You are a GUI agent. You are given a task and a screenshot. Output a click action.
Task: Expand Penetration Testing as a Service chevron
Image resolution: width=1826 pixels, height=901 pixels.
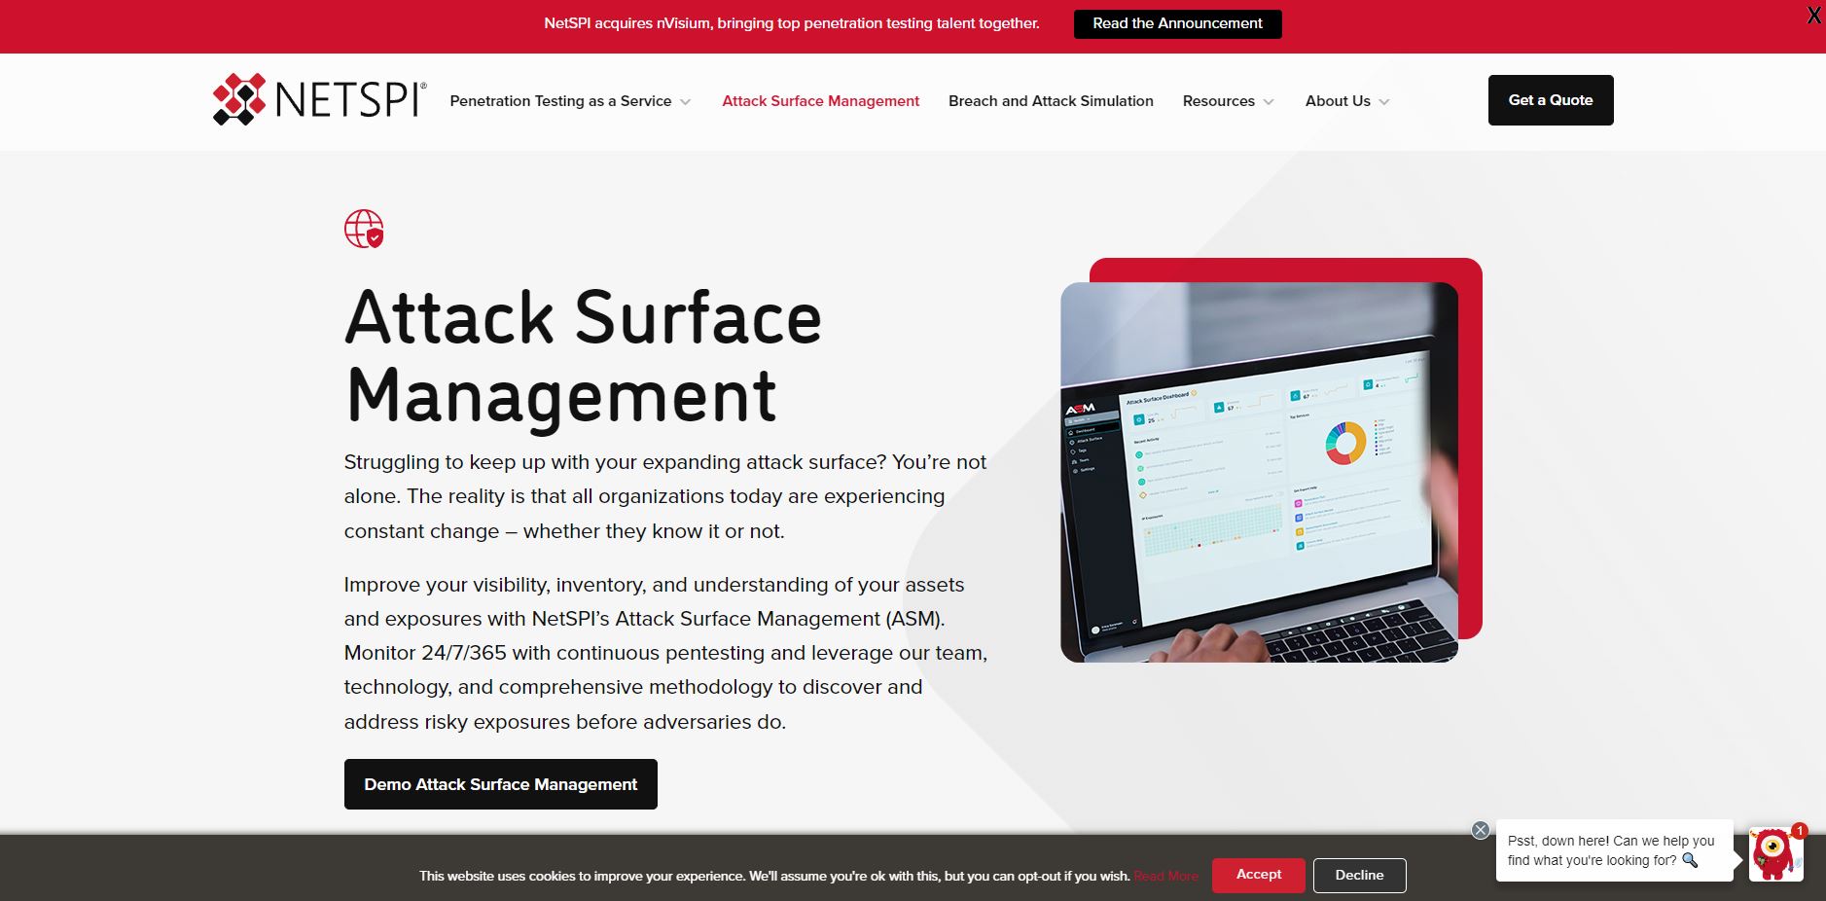pyautogui.click(x=686, y=102)
